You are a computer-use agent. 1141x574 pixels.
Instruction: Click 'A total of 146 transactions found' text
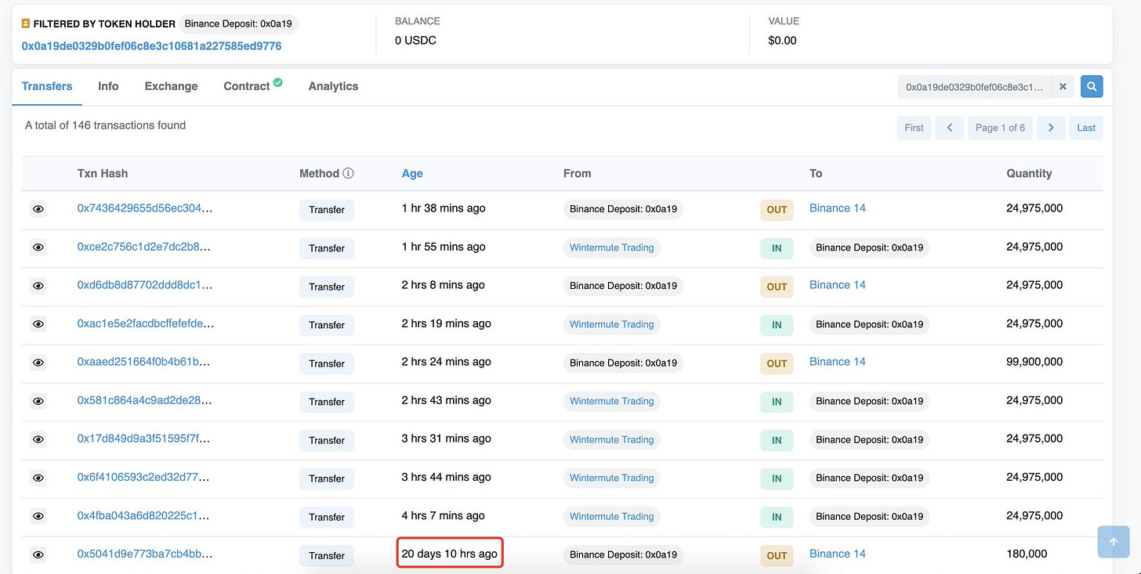coord(105,125)
